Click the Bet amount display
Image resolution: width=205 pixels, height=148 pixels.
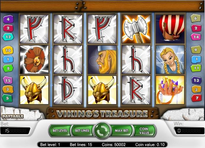(x=15, y=131)
